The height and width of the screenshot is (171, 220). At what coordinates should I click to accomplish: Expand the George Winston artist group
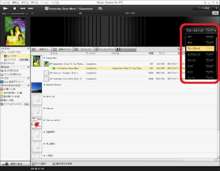[x=44, y=85]
